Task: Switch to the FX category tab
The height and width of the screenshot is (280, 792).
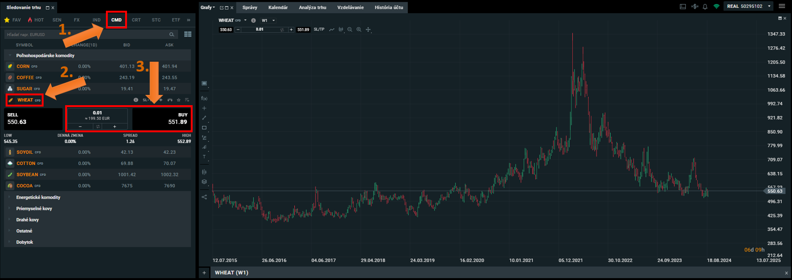Action: (77, 20)
